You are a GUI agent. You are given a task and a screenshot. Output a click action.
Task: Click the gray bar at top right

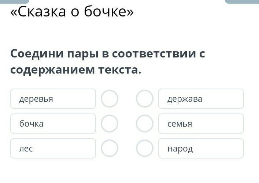tap(242, 1)
